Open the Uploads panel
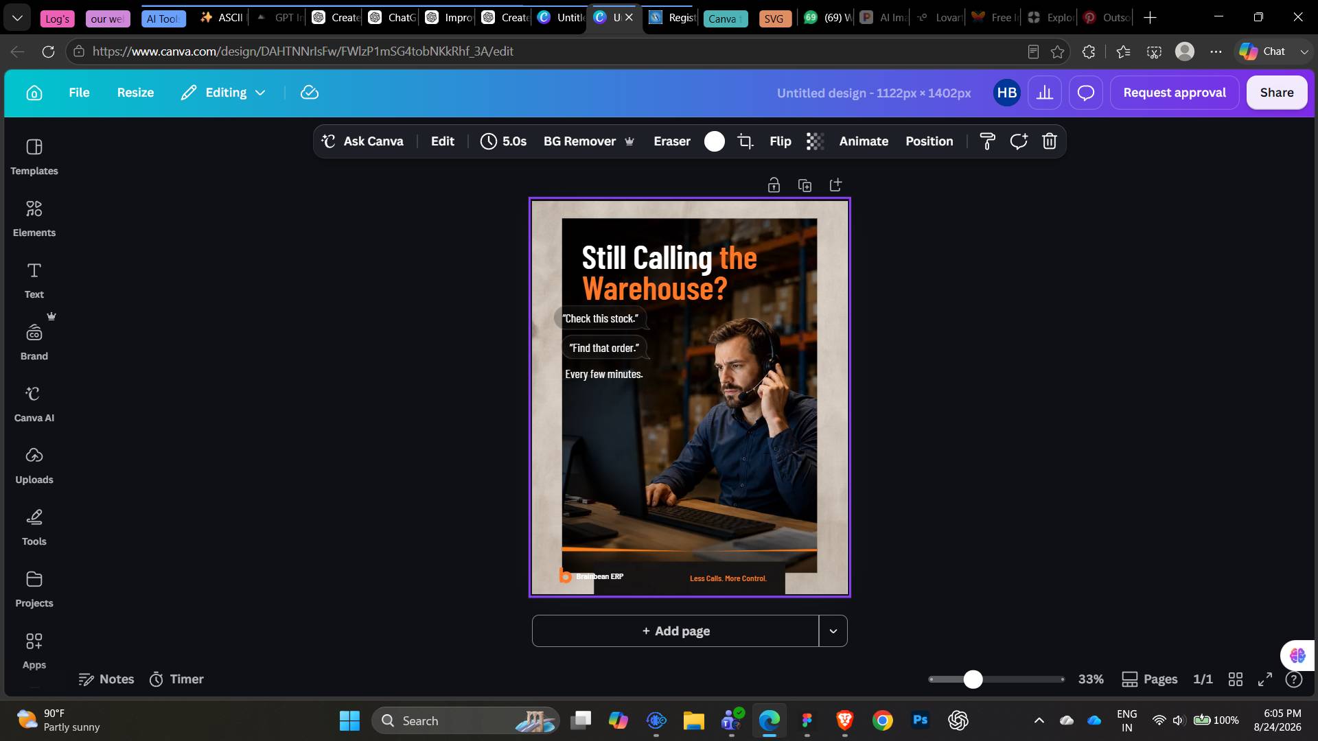This screenshot has width=1318, height=741. pos(34,465)
